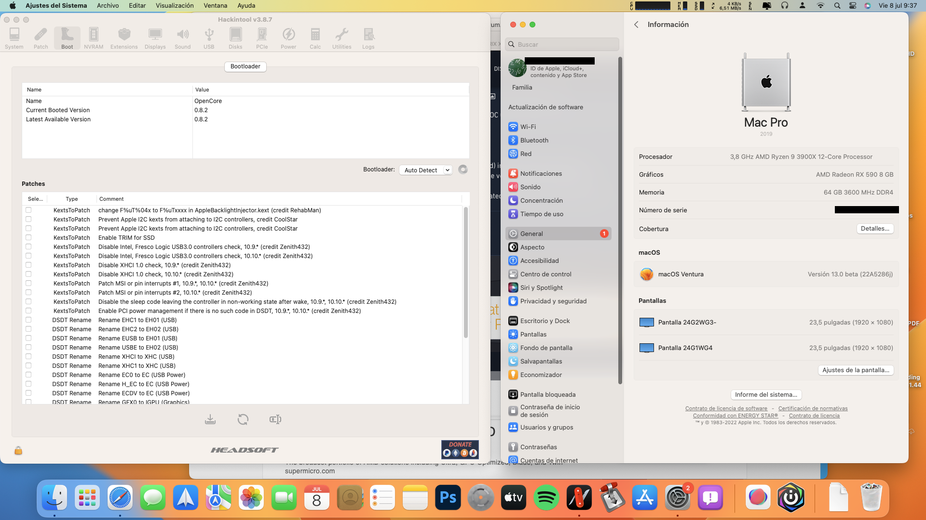Click the download icon below the patches list
The image size is (926, 520).
(x=210, y=419)
